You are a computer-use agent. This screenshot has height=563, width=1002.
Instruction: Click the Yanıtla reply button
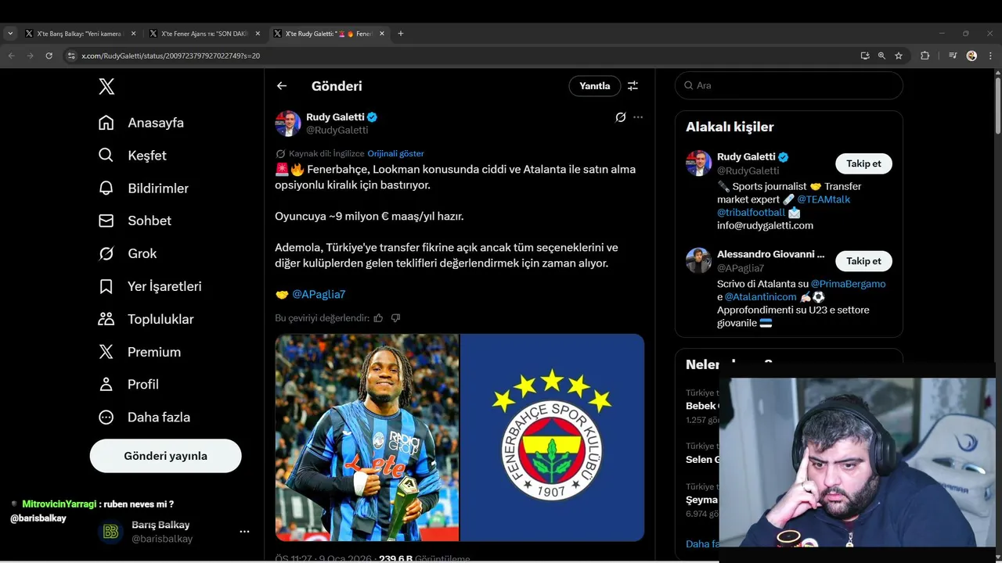pyautogui.click(x=595, y=86)
